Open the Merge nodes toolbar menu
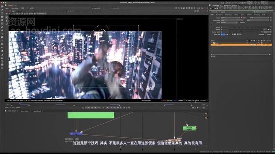 point(2,30)
